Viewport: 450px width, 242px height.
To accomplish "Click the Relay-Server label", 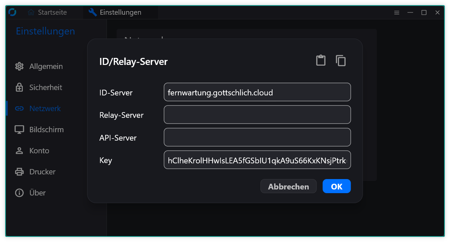I will 121,115.
